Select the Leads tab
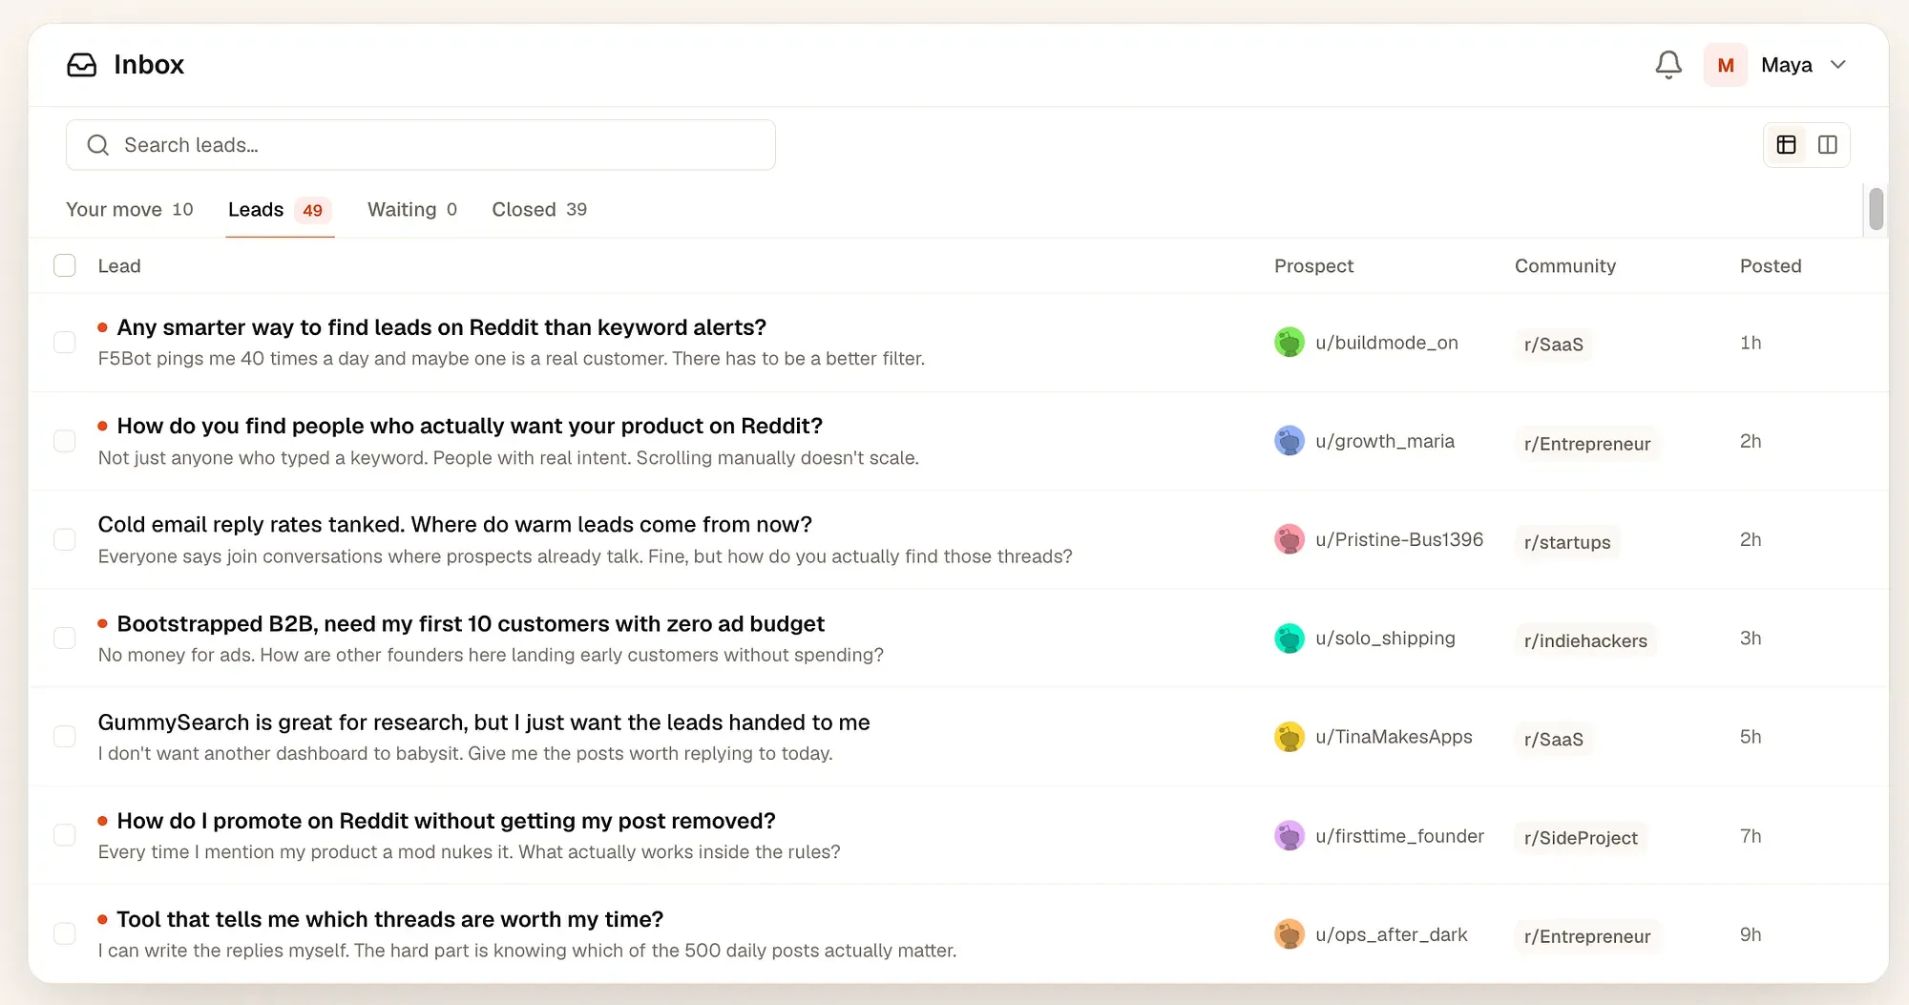Screen dimensions: 1909x1005 280,209
